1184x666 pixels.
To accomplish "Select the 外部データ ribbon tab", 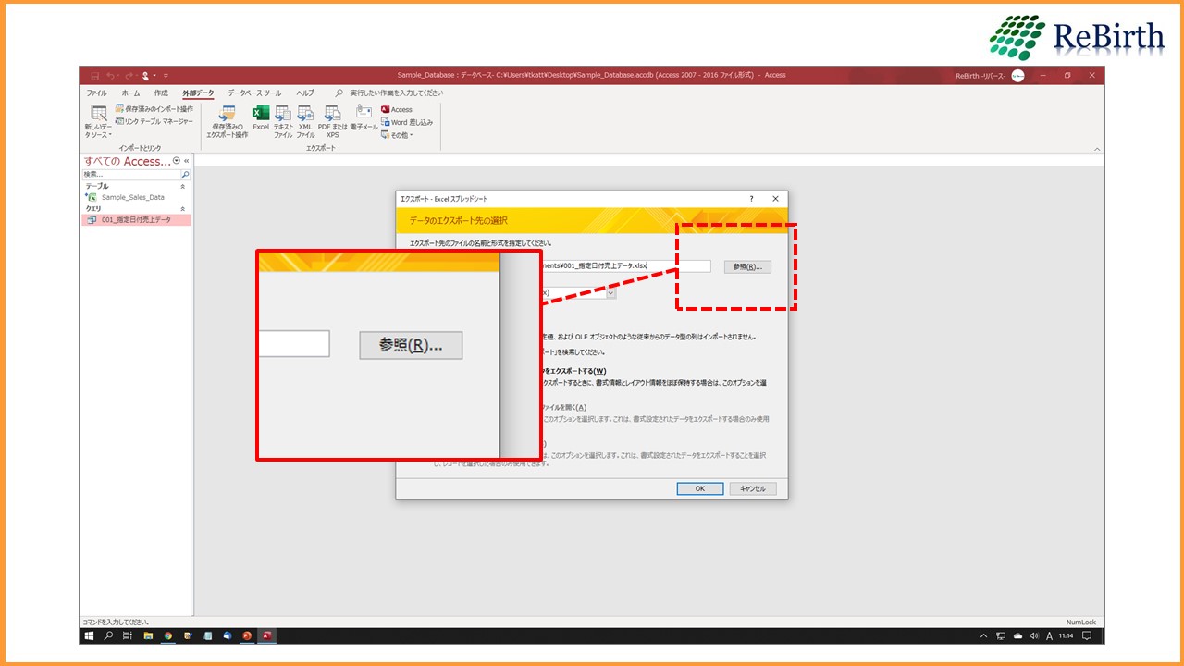I will pos(198,93).
